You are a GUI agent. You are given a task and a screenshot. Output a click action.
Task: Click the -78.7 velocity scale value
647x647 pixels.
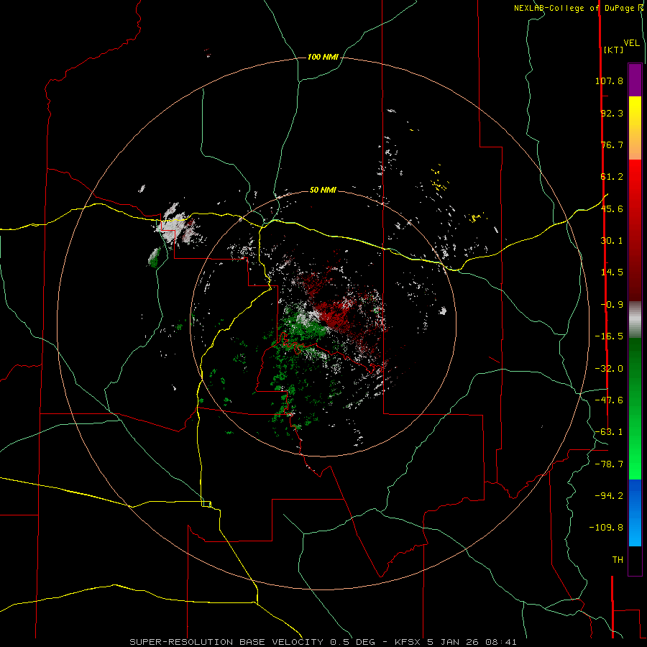pyautogui.click(x=609, y=464)
